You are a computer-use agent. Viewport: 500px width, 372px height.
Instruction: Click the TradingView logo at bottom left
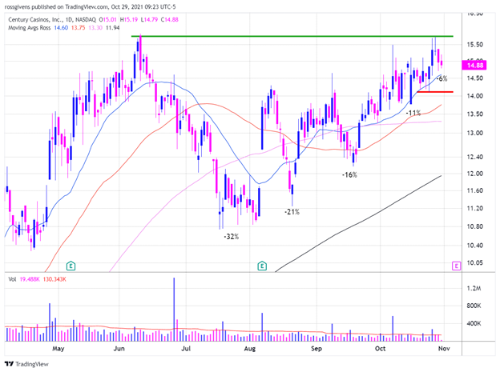point(26,364)
